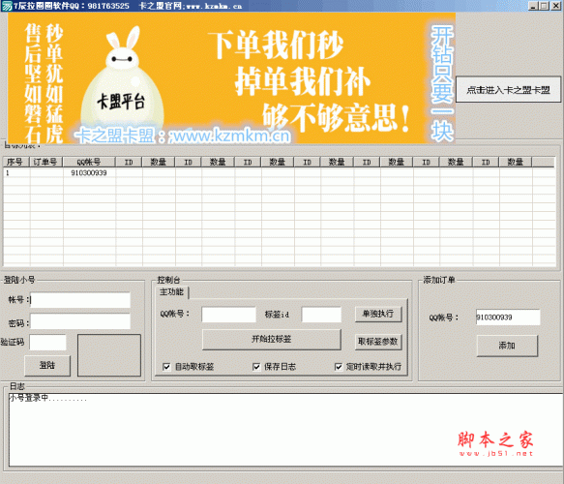The height and width of the screenshot is (484, 564).
Task: Minimize the window
Action: (533, 6)
